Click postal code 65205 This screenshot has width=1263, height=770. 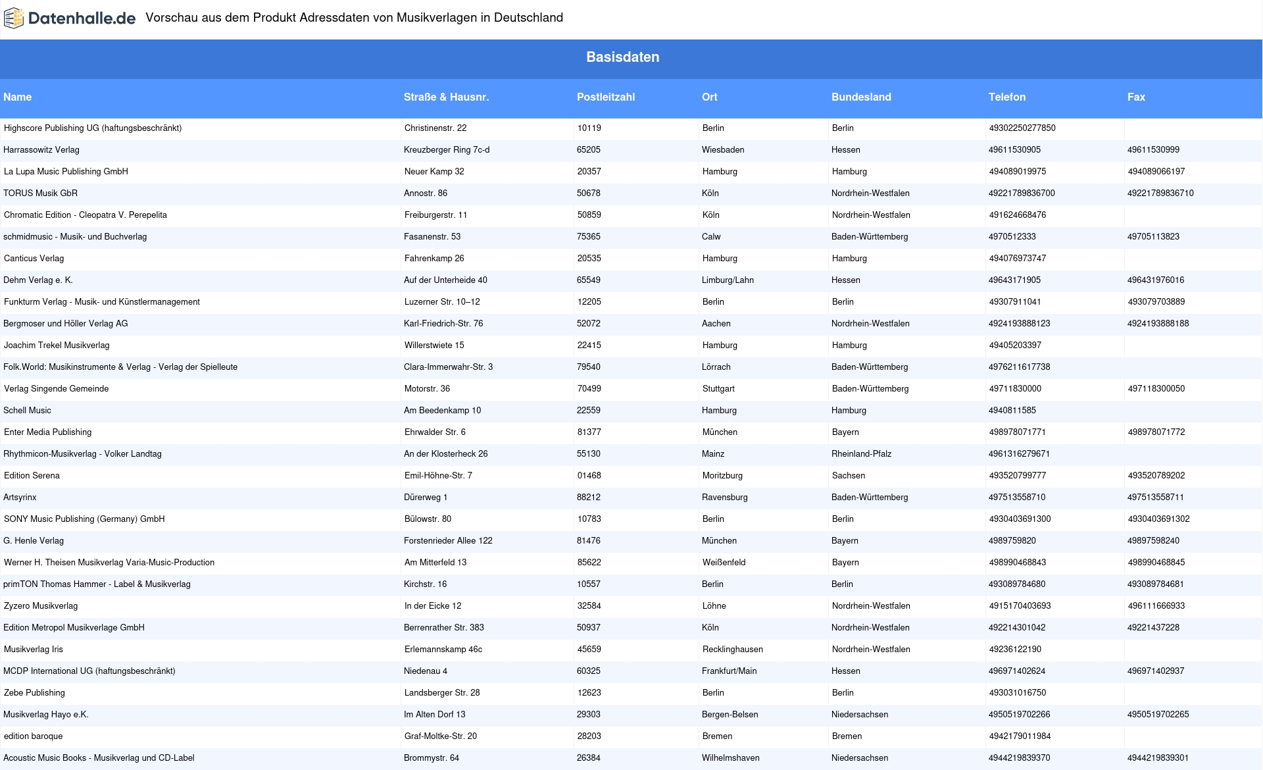[589, 150]
